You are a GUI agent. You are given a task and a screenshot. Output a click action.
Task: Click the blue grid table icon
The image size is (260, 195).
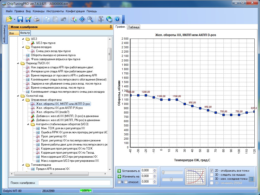coord(251,179)
